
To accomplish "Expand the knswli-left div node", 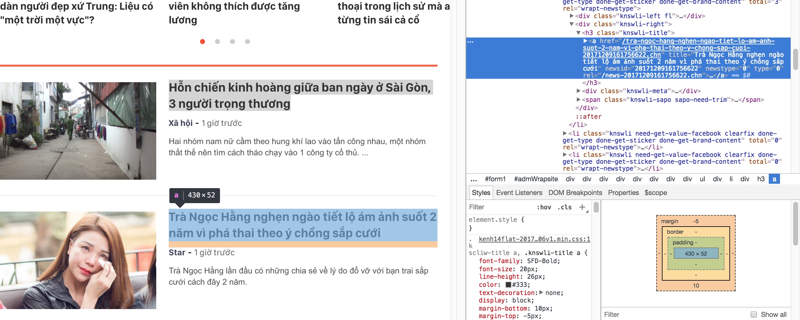I will (572, 16).
